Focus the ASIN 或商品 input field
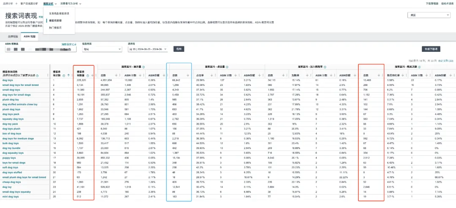The height and width of the screenshot is (208, 456). click(x=41, y=49)
